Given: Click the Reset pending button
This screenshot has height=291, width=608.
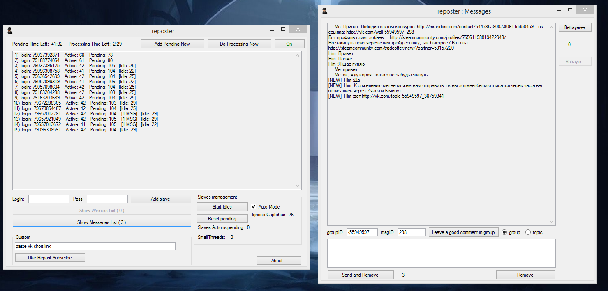Looking at the screenshot, I should (222, 219).
